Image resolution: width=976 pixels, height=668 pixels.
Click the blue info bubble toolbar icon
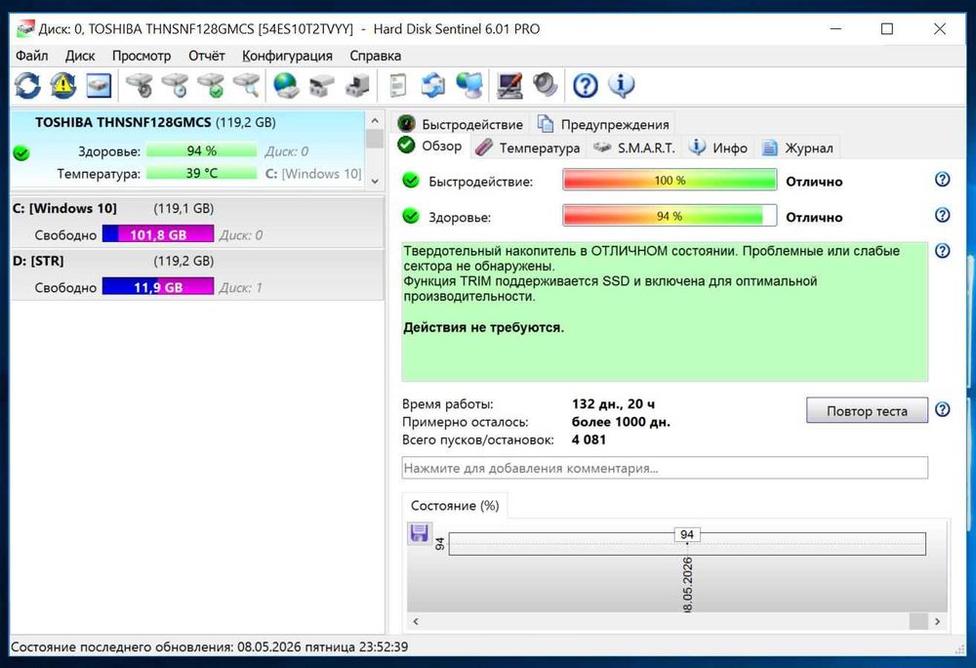[x=621, y=85]
